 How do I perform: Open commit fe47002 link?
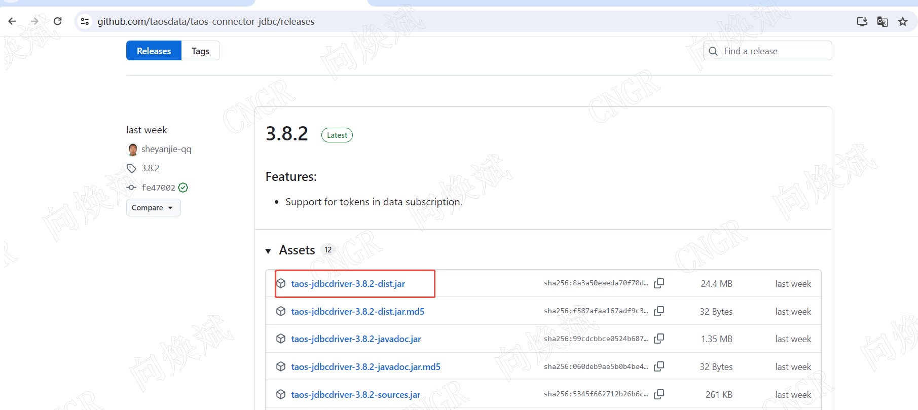pyautogui.click(x=158, y=188)
